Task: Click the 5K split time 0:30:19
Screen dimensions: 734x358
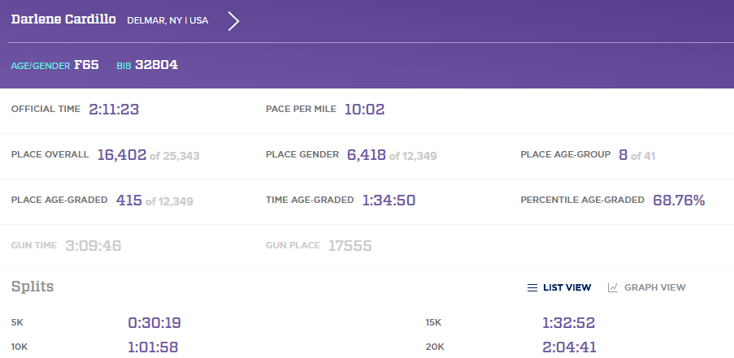Action: pos(154,323)
